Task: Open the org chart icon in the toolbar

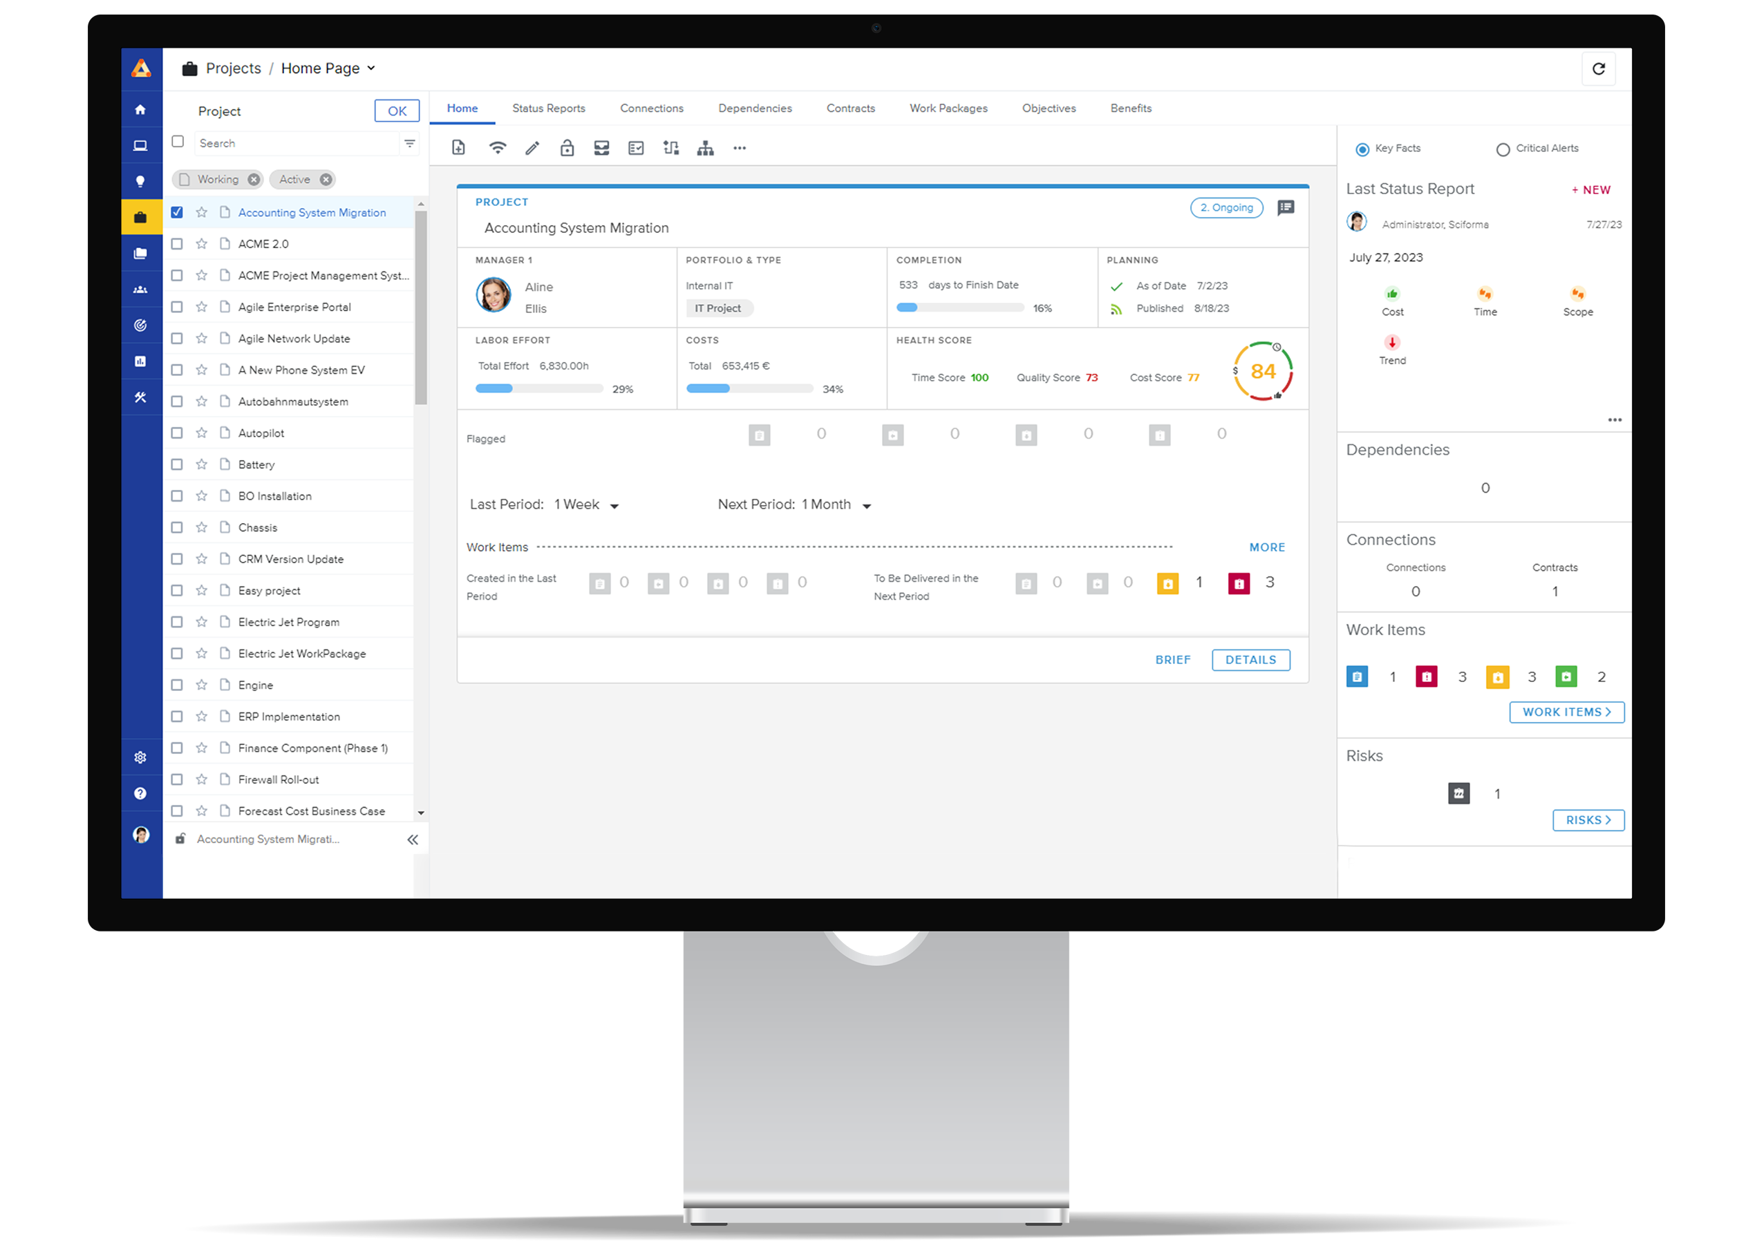Action: (x=705, y=147)
